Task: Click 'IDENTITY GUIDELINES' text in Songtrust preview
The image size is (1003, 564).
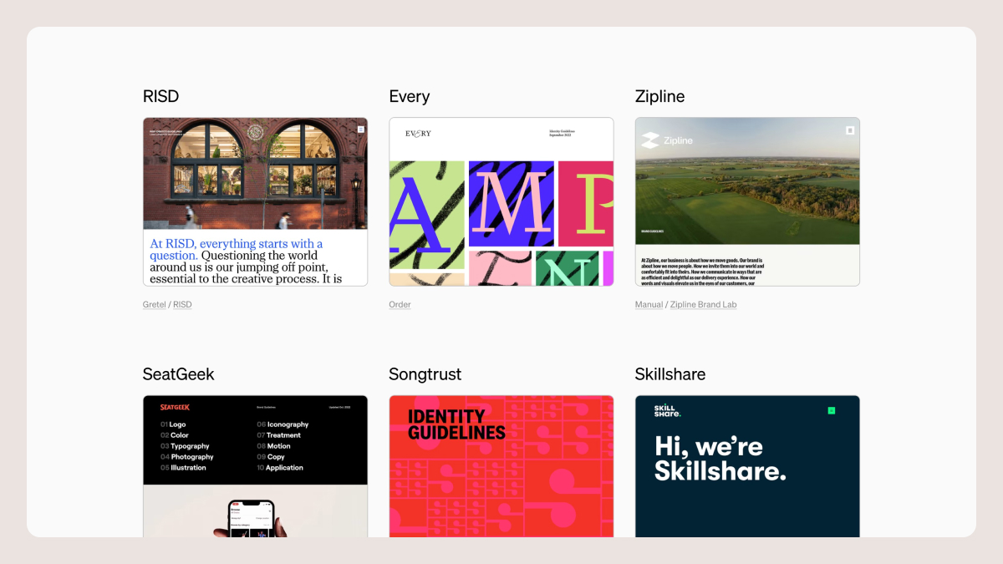Action: click(456, 424)
